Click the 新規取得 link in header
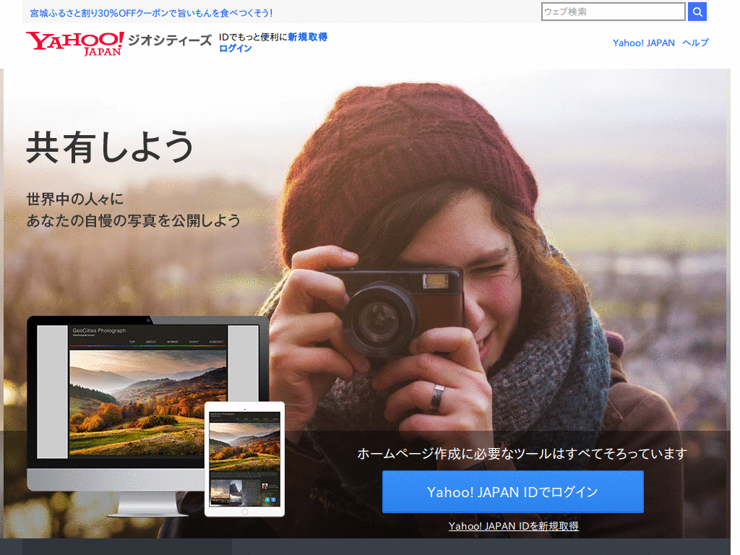Image resolution: width=740 pixels, height=555 pixels. pyautogui.click(x=307, y=37)
